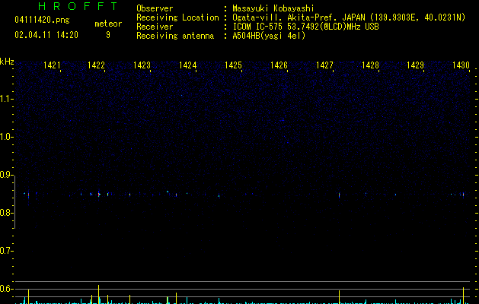Screen dimensions: 479x304
Task: Click the 0.7 frequency axis label
Action: tap(6, 251)
